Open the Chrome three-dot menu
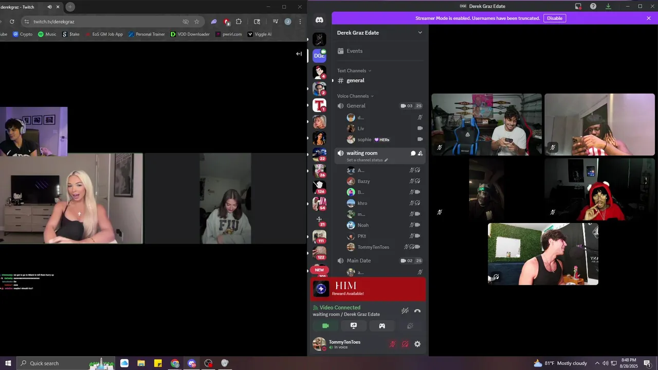This screenshot has width=658, height=370. [x=299, y=22]
